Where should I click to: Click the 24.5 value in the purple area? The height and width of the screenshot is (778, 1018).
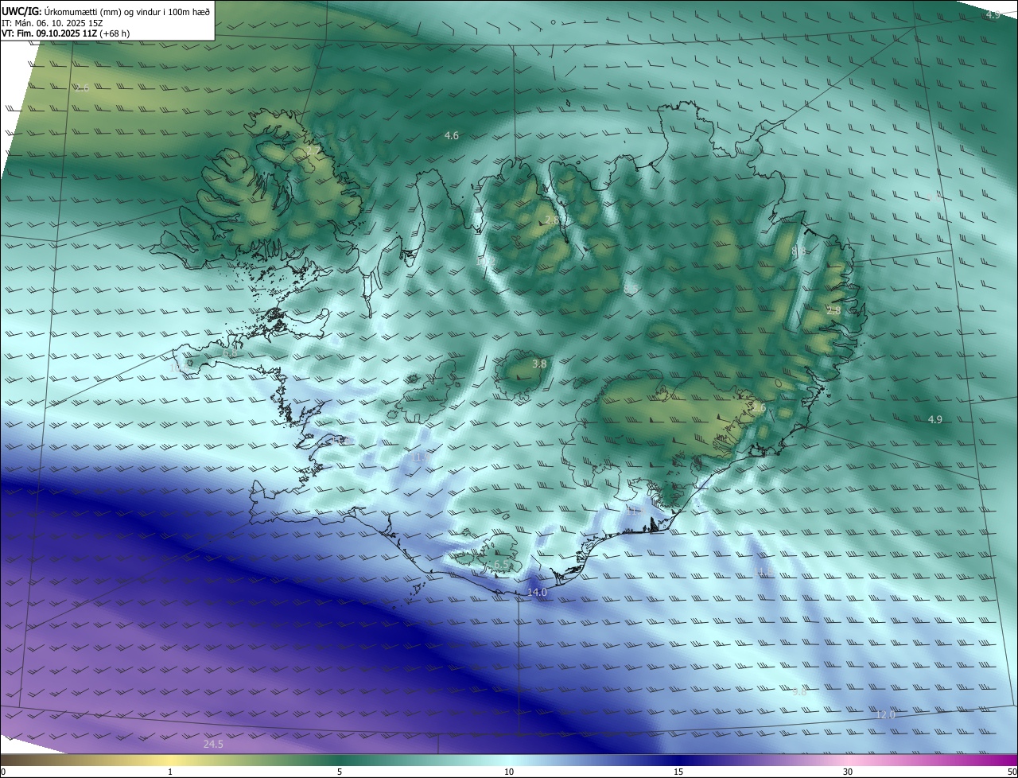coord(213,744)
